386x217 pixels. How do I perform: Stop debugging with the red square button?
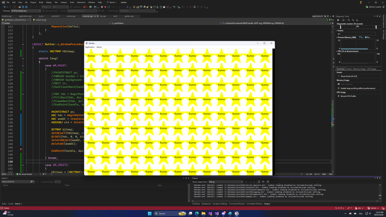pos(106,7)
